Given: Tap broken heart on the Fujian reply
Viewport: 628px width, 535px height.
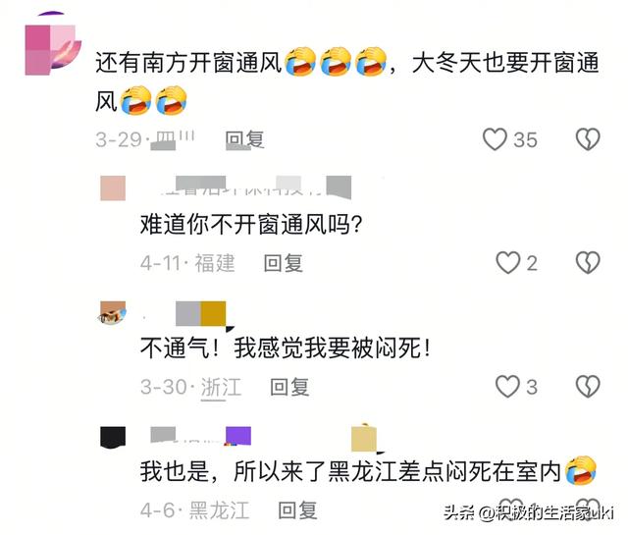Looking at the screenshot, I should (x=588, y=263).
